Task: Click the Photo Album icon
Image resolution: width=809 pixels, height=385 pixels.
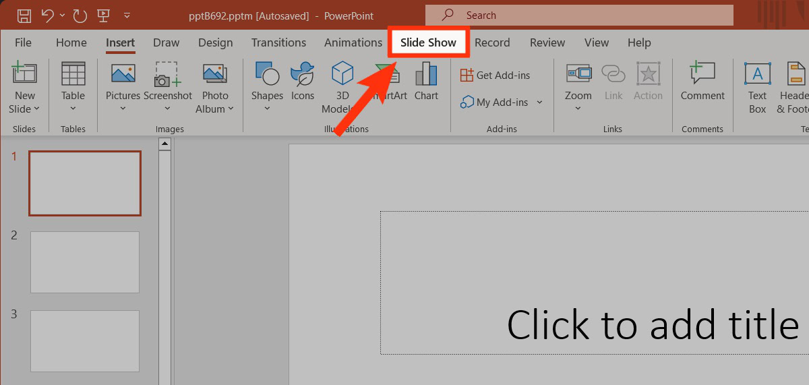Action: (x=215, y=73)
